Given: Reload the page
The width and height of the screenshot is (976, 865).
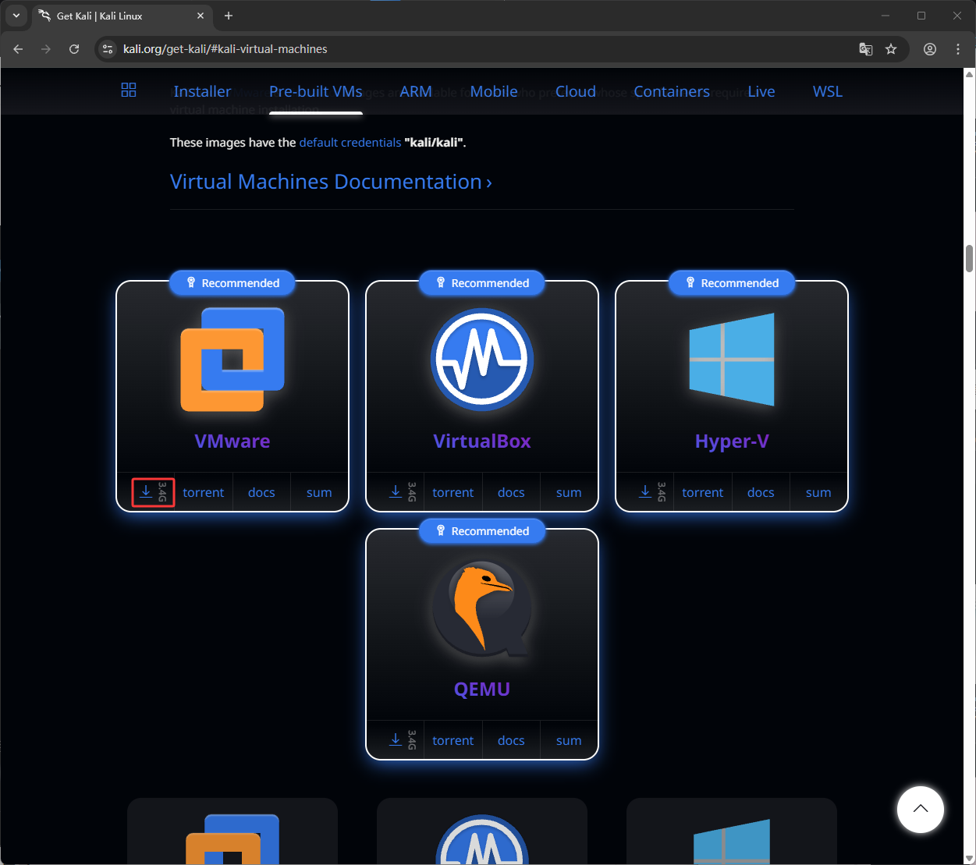Looking at the screenshot, I should click(74, 49).
